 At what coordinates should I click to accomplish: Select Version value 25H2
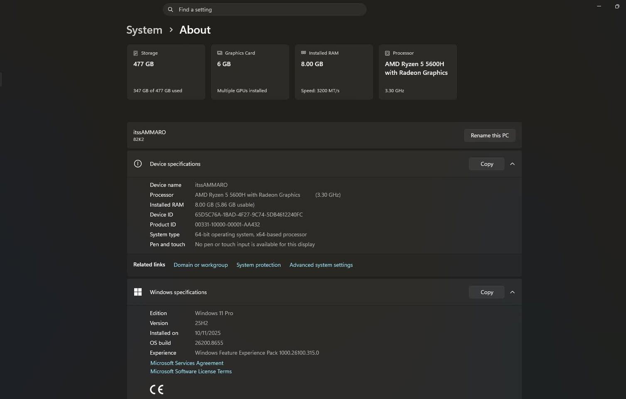[x=201, y=323]
